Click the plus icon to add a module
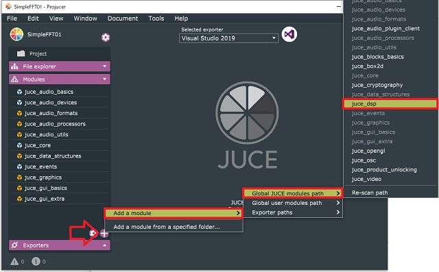 (104, 233)
